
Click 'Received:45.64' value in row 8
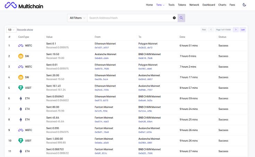click(55, 121)
